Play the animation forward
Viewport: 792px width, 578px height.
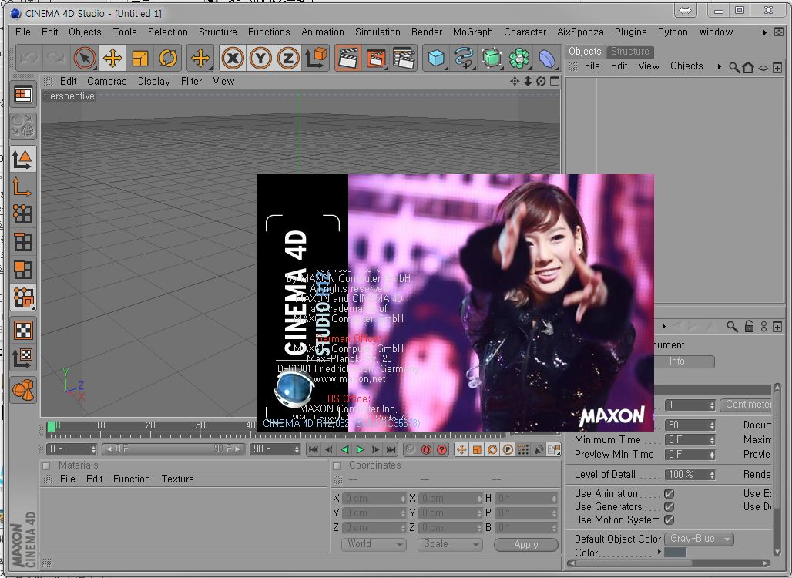click(x=360, y=449)
